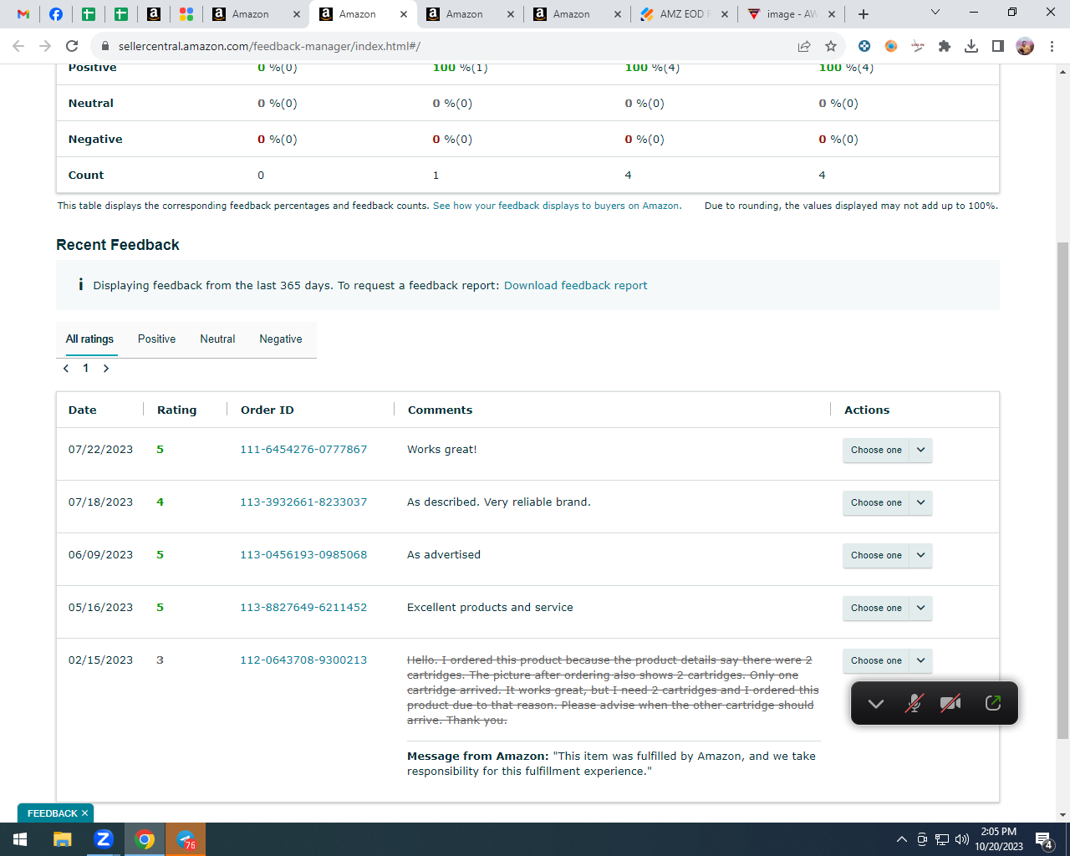Open the Gmail pinned tab
This screenshot has height=856, width=1070.
click(23, 14)
